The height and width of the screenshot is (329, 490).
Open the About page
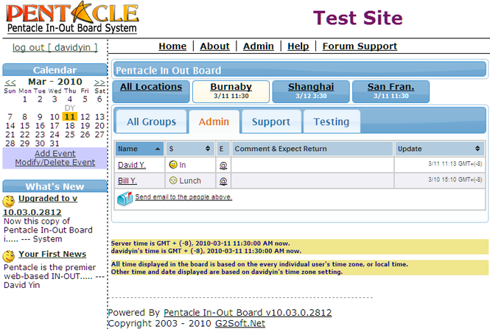click(214, 46)
